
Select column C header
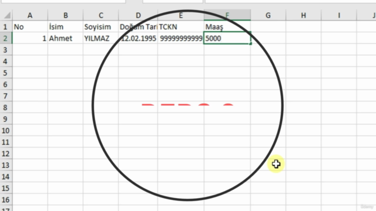[x=100, y=15]
